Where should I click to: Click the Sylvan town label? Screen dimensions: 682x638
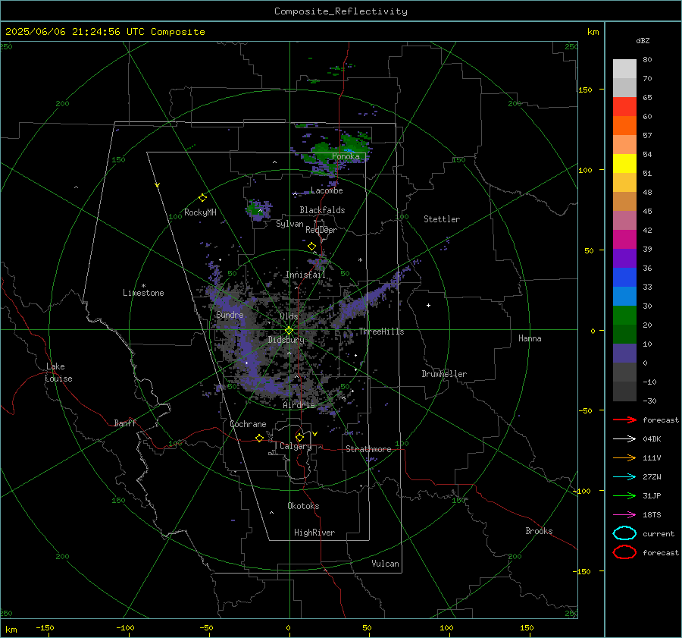(289, 224)
